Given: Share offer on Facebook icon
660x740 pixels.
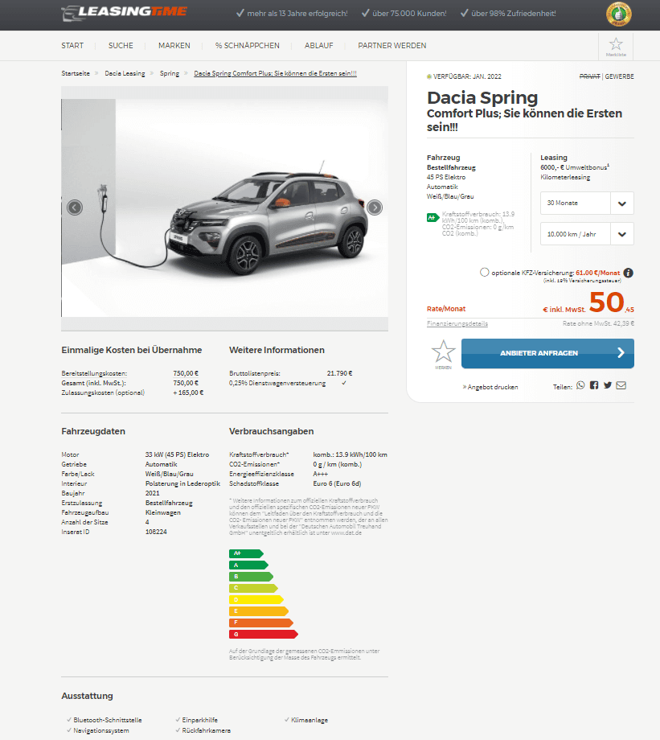Looking at the screenshot, I should tap(594, 385).
